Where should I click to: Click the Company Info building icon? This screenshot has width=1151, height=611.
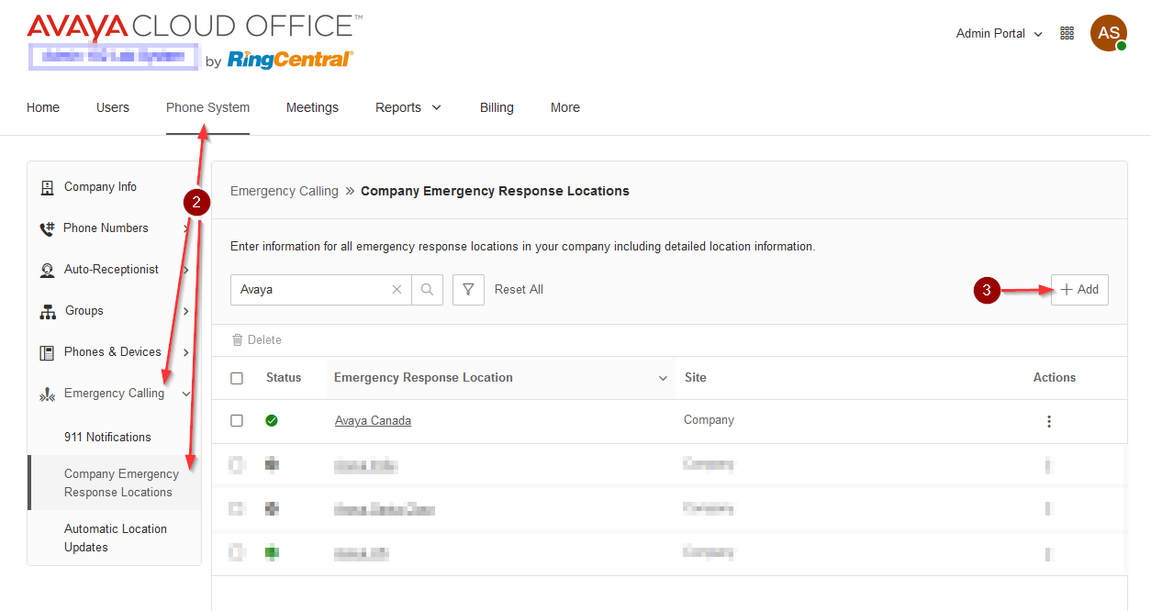(47, 187)
